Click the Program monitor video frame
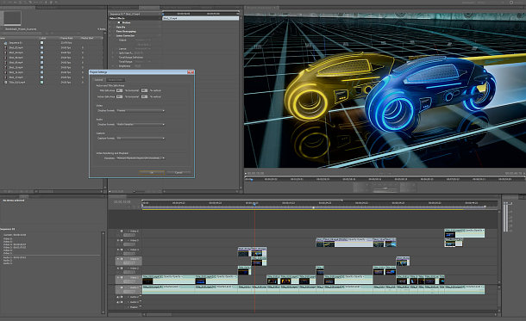526x321 pixels. click(385, 90)
